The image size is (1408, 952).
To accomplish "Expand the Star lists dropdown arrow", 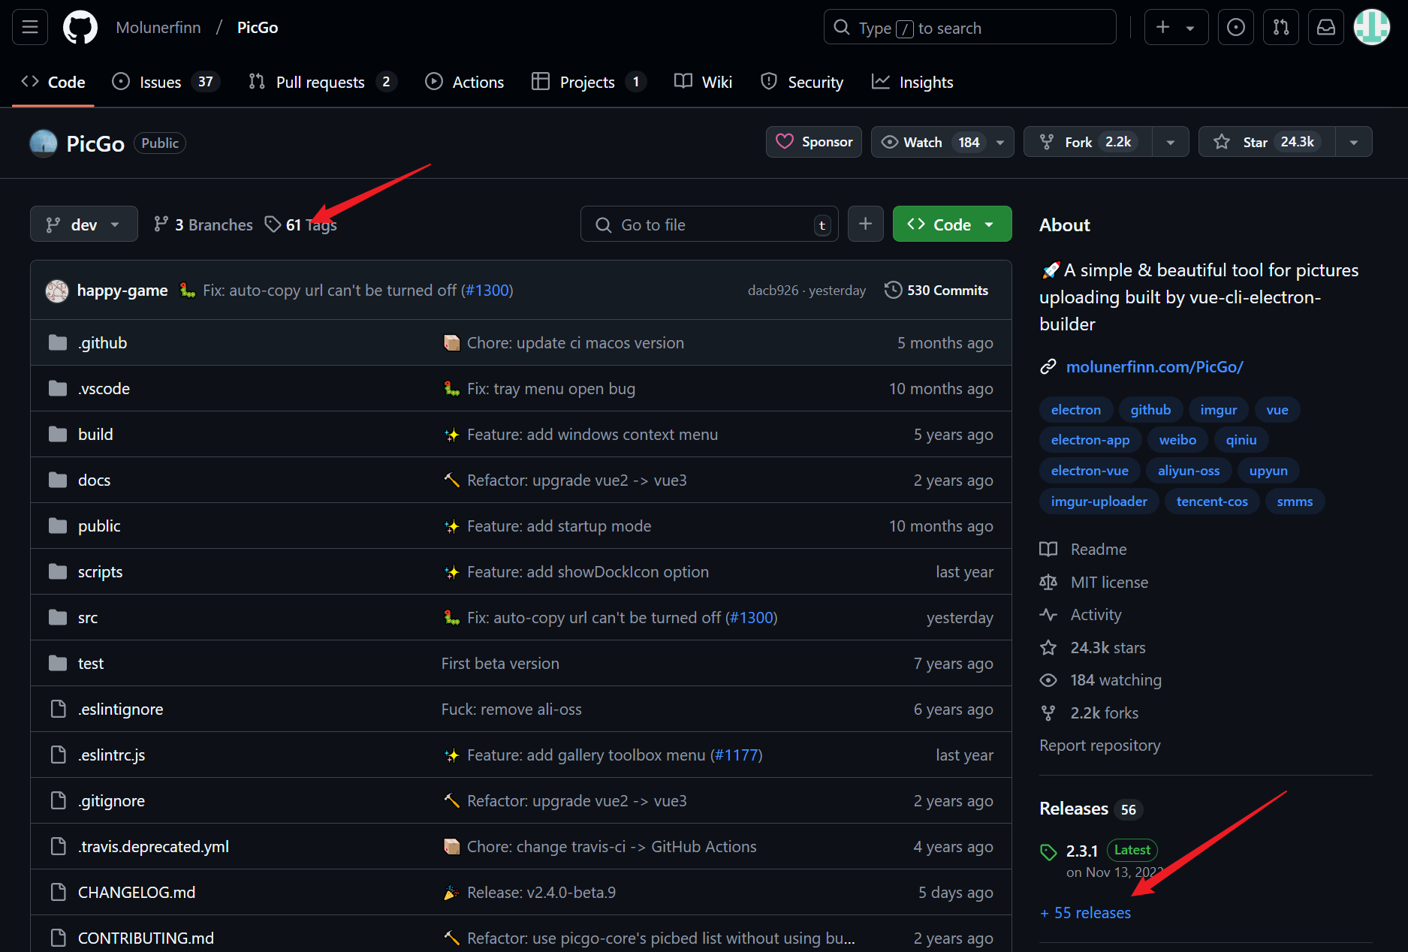I will tap(1354, 142).
